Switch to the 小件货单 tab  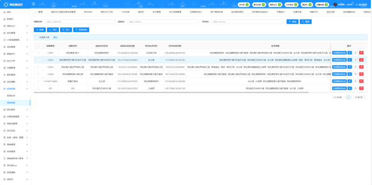(125, 12)
